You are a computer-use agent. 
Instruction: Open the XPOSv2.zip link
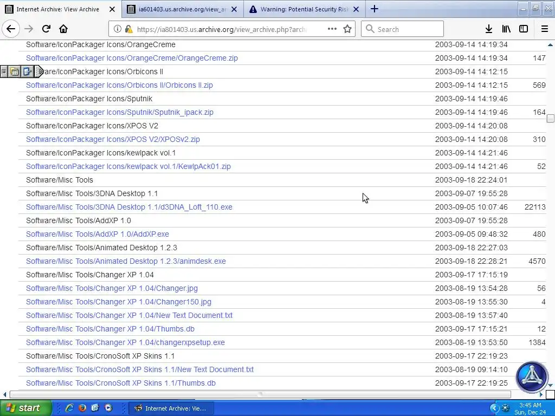pyautogui.click(x=113, y=139)
